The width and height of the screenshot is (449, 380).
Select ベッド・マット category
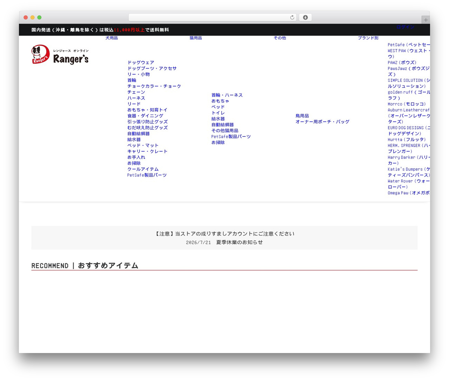click(143, 145)
